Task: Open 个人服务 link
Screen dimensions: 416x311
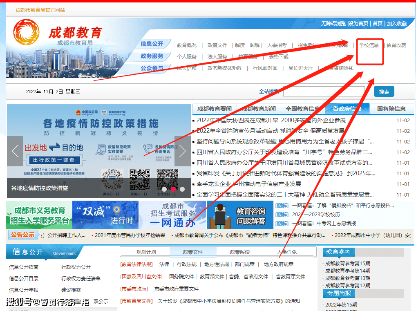Action: pyautogui.click(x=187, y=57)
